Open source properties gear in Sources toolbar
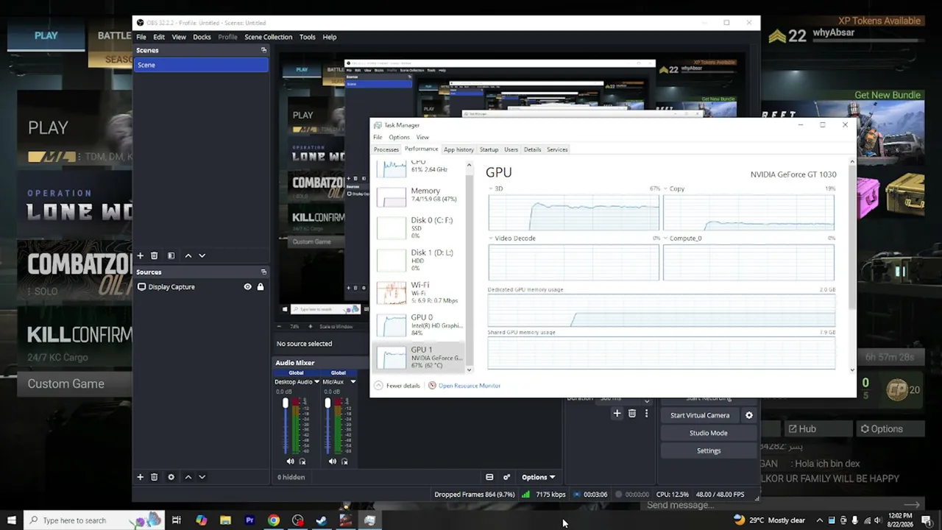942x530 pixels. (x=171, y=477)
